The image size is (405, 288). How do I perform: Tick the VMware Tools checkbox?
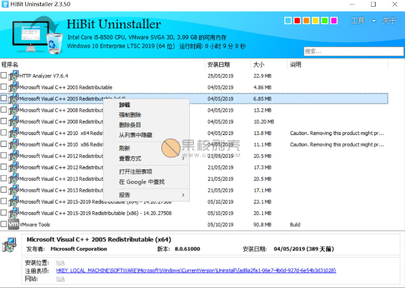click(4, 225)
